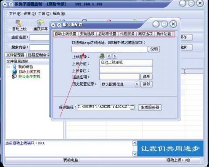
Task: Click first round icon in main title bar
Action: tap(5, 4)
